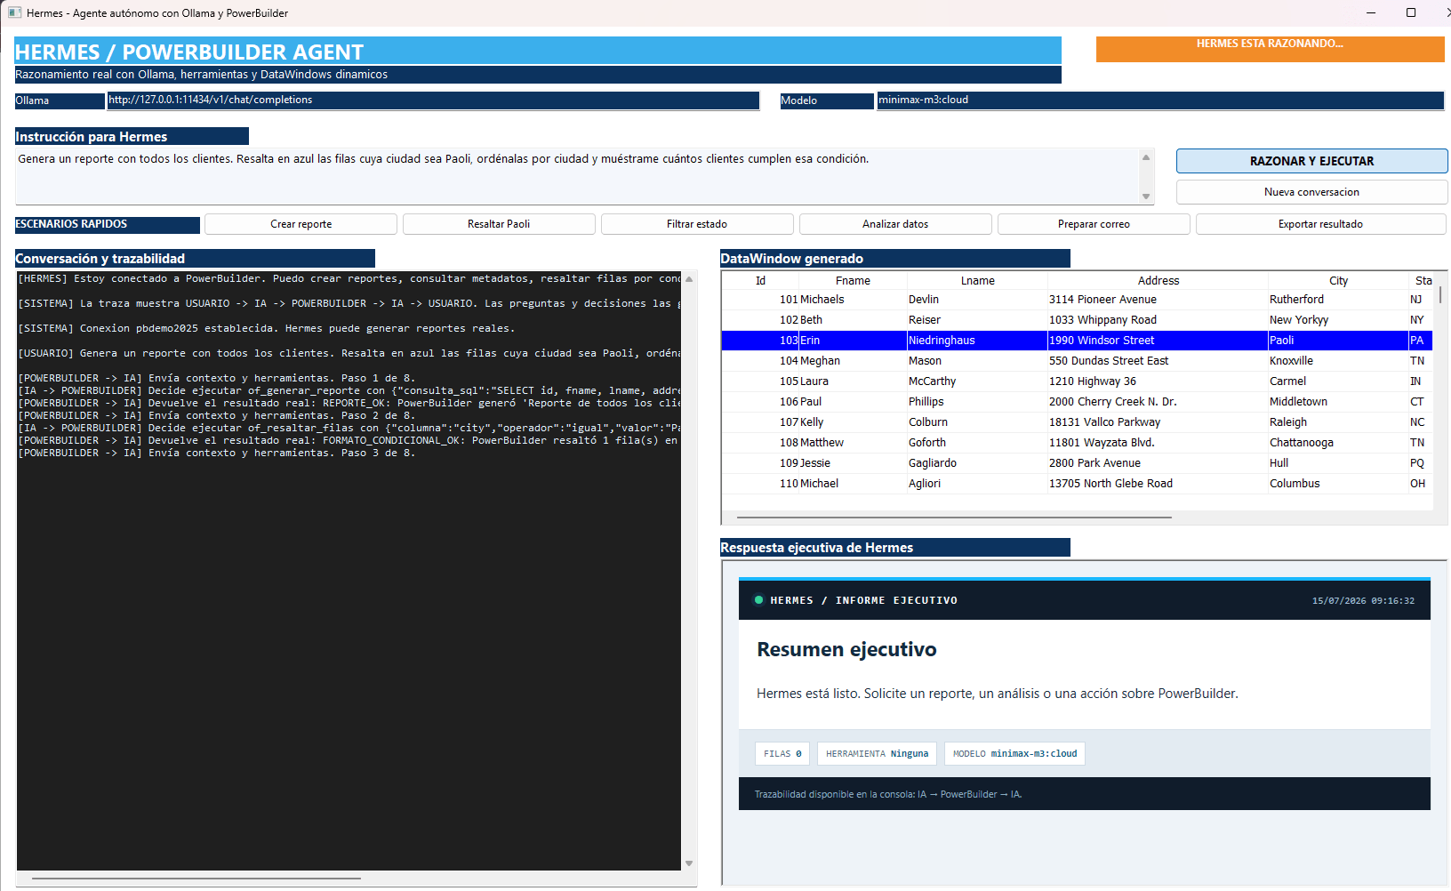The height and width of the screenshot is (891, 1451).
Task: Click the McCarthy last name cell
Action: (x=932, y=381)
